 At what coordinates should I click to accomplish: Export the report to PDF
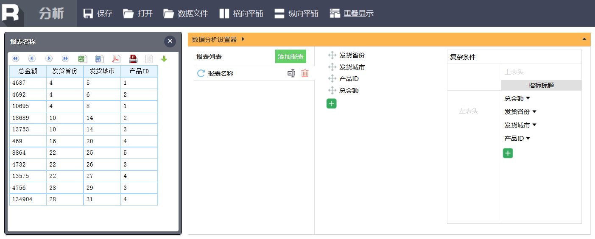116,58
